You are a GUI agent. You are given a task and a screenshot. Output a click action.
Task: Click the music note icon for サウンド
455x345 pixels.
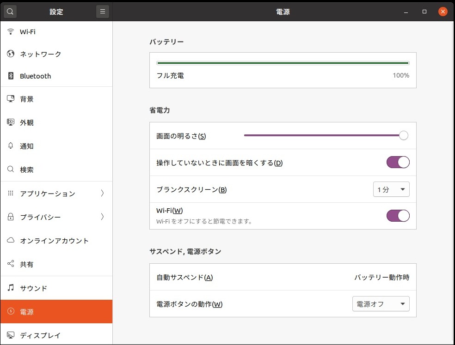coord(11,288)
